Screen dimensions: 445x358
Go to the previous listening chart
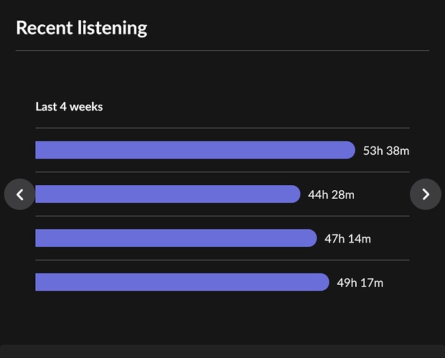tap(20, 194)
